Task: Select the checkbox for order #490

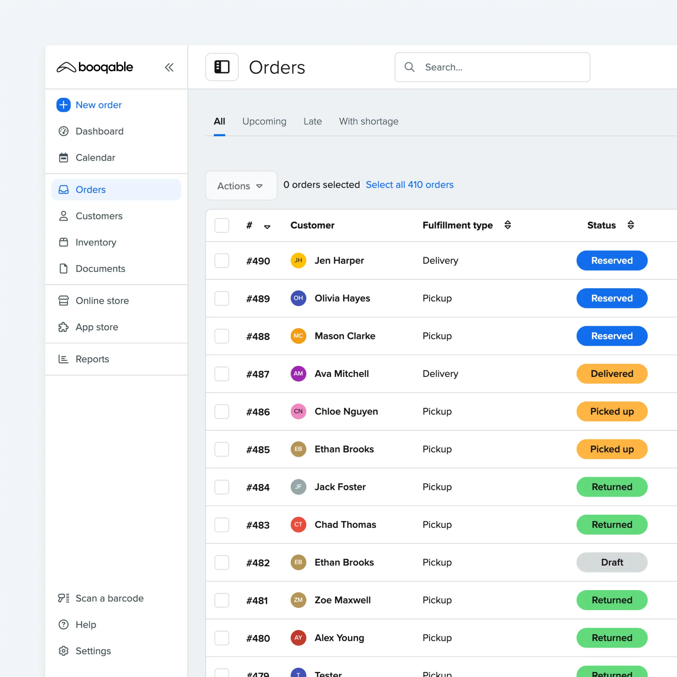Action: coord(222,260)
